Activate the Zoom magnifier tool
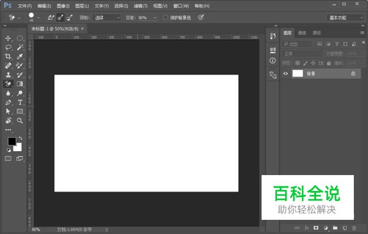Viewport: 368px width, 234px height. pos(20,121)
